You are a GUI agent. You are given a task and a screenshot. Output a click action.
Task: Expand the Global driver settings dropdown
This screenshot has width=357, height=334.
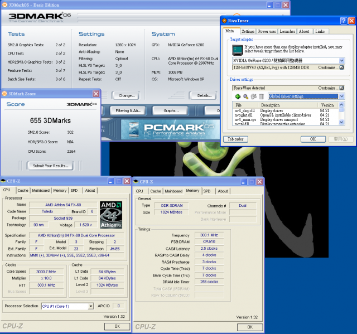pyautogui.click(x=341, y=96)
